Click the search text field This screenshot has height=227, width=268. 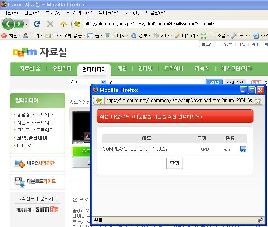click(156, 82)
